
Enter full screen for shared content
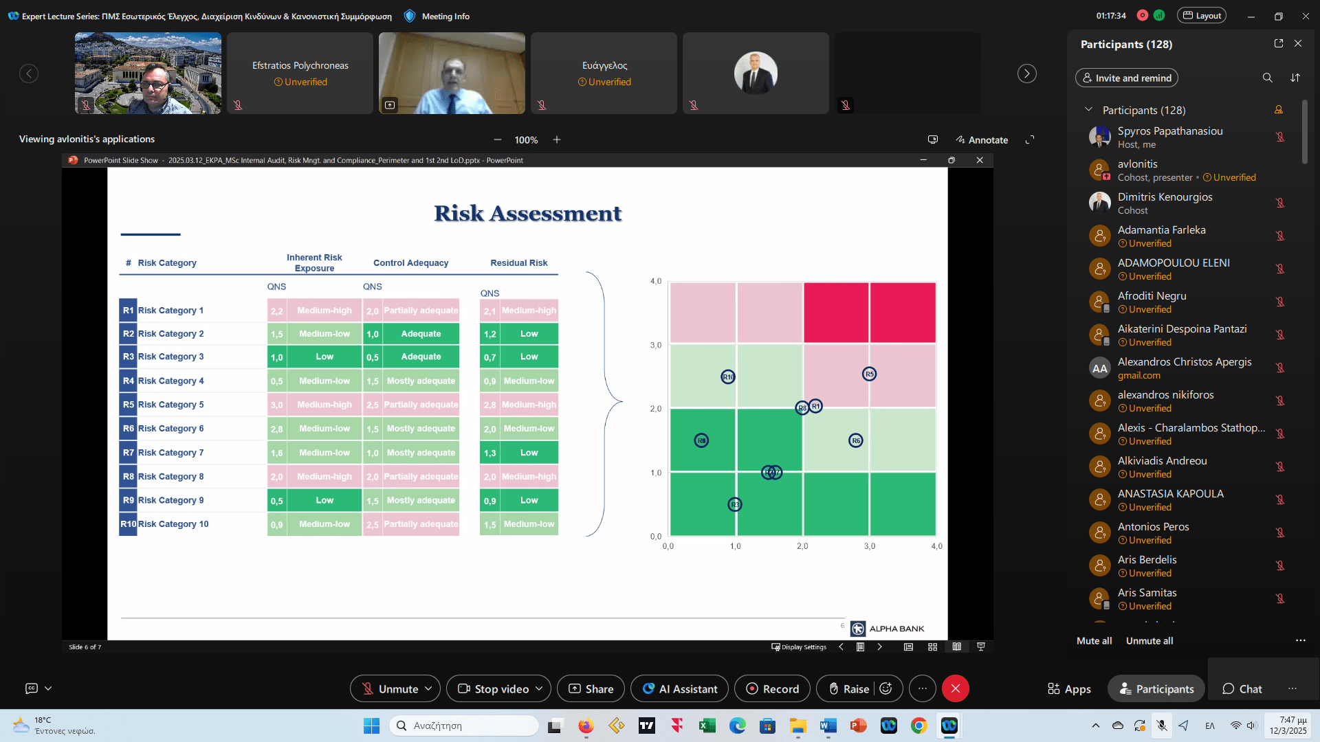1030,139
